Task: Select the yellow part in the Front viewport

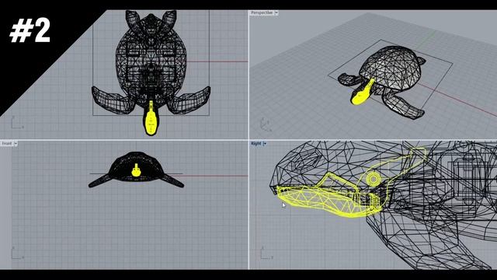Action: [x=136, y=171]
